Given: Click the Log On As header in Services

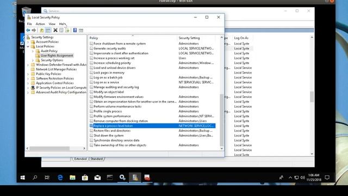Looking at the screenshot, I should pyautogui.click(x=241, y=38).
